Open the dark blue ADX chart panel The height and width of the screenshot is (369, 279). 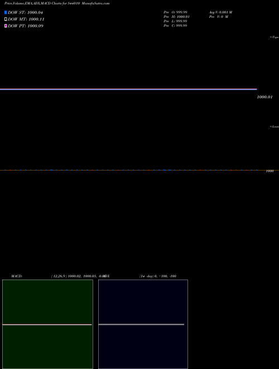(x=143, y=324)
